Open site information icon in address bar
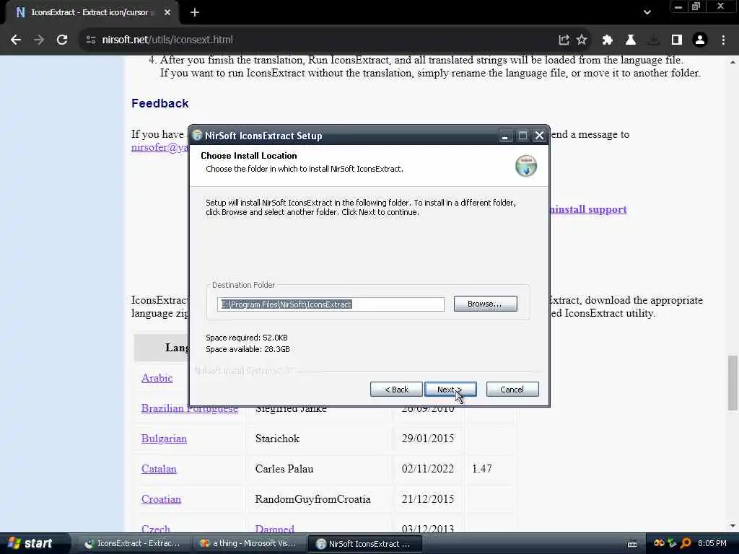The width and height of the screenshot is (739, 554). tap(91, 40)
